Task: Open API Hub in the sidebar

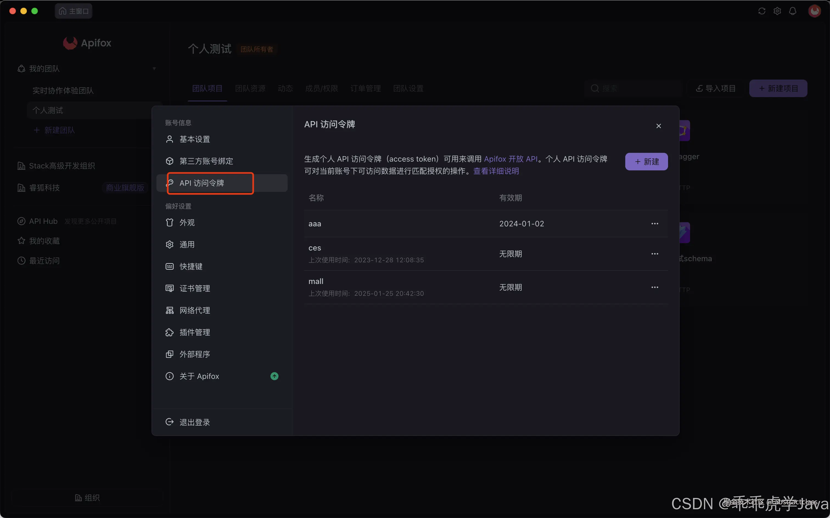Action: 43,221
